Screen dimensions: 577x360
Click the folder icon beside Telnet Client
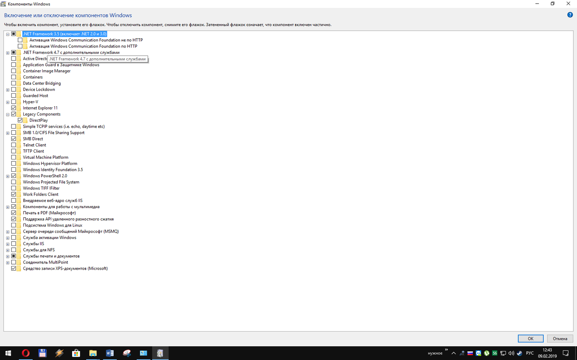[x=19, y=145]
